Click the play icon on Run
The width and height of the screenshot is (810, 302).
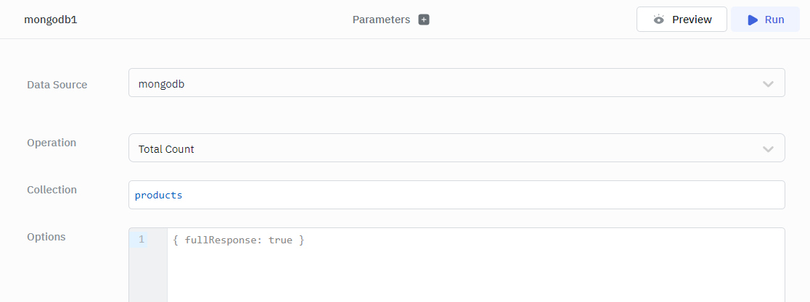[x=753, y=20]
